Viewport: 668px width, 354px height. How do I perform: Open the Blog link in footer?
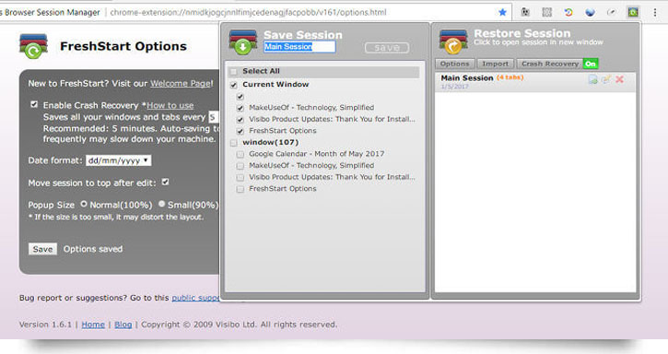coord(123,324)
